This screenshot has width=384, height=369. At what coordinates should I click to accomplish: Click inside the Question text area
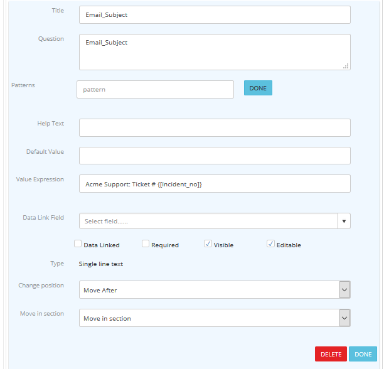pos(215,52)
